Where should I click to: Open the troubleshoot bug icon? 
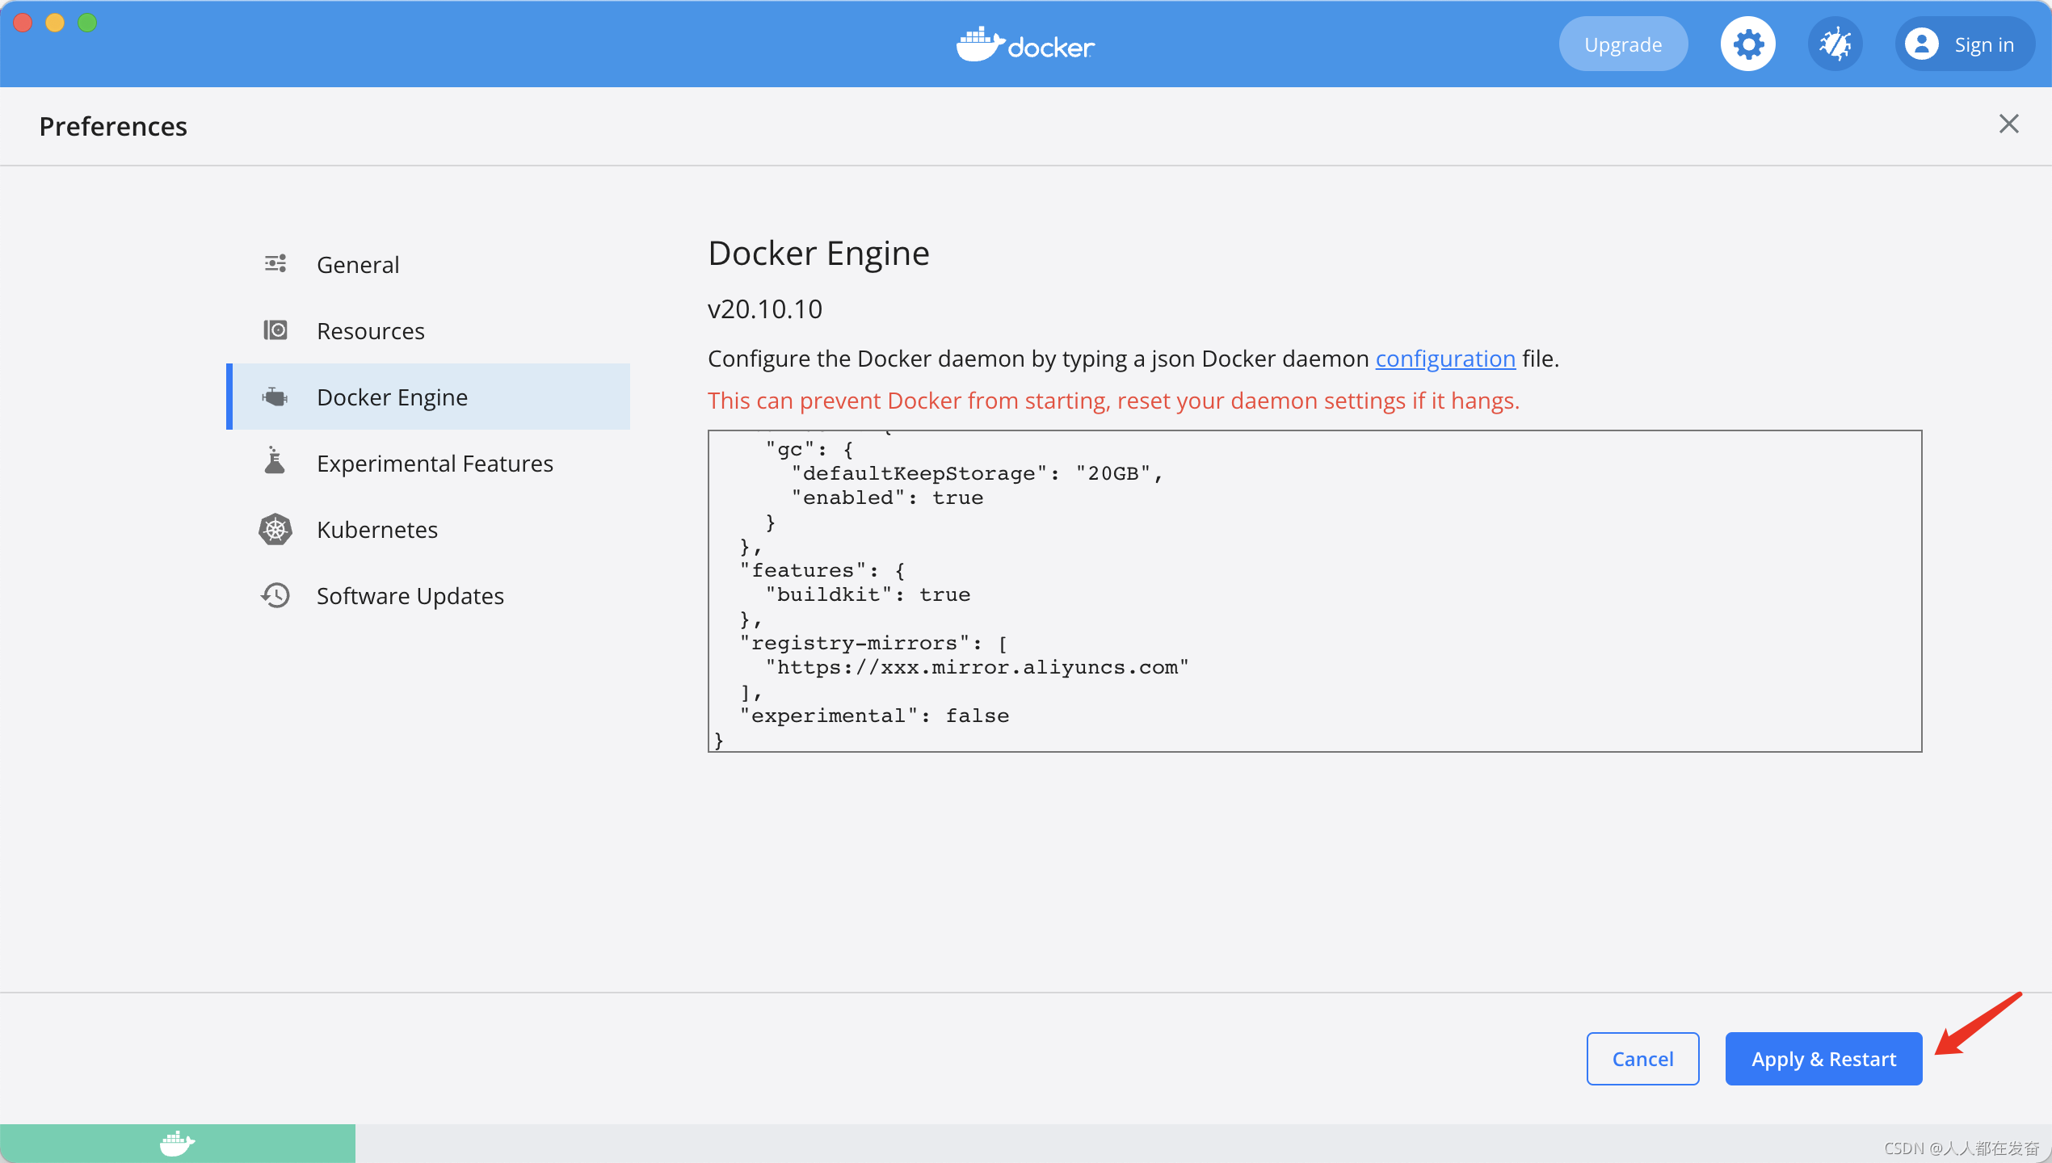1835,44
